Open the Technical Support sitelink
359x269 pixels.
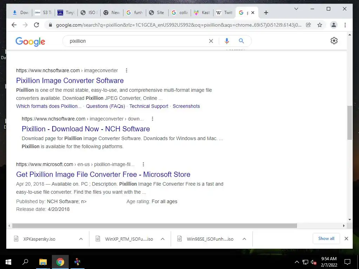[149, 106]
